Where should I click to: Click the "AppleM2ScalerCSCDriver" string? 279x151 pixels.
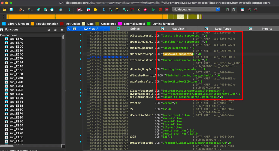coord(180,82)
